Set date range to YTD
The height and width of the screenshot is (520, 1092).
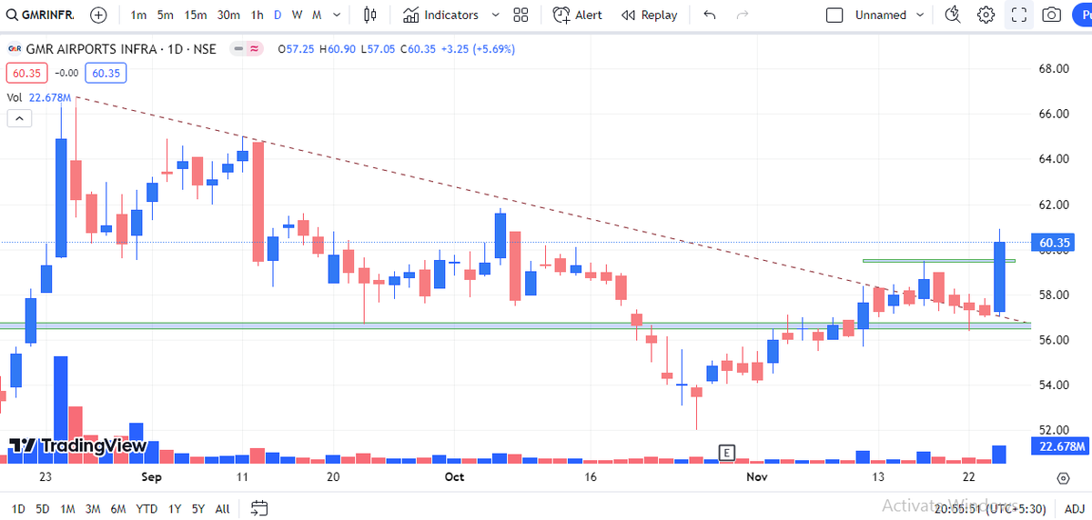tap(147, 508)
